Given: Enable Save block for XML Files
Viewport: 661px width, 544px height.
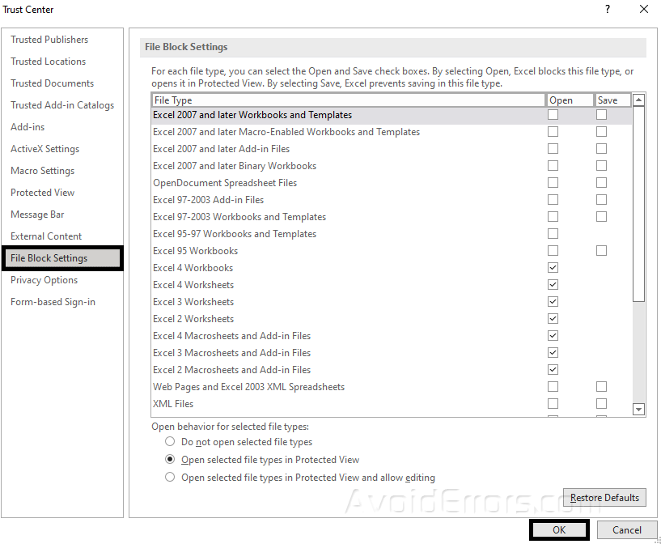Looking at the screenshot, I should coord(601,404).
